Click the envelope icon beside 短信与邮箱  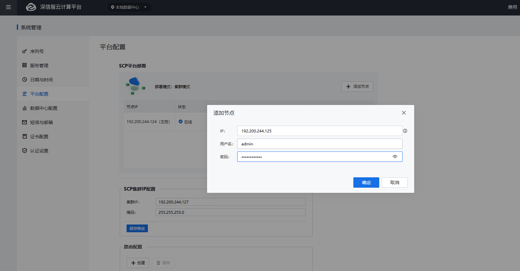click(25, 122)
